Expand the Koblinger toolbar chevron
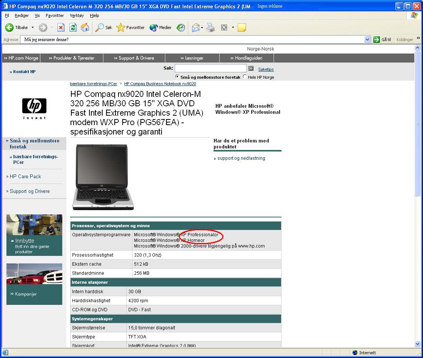 pos(418,38)
